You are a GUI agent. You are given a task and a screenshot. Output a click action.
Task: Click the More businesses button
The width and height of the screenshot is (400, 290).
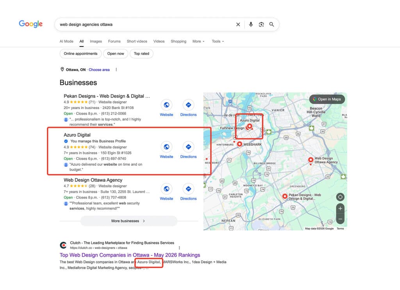point(129,221)
